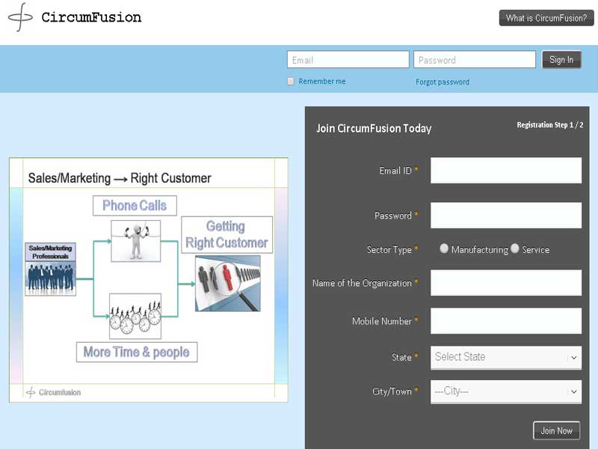598x449 pixels.
Task: Click the Sales/Marketing Right Customer slide image
Action: click(148, 279)
